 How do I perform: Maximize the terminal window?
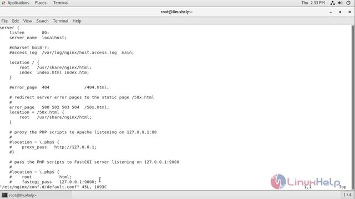point(340,12)
